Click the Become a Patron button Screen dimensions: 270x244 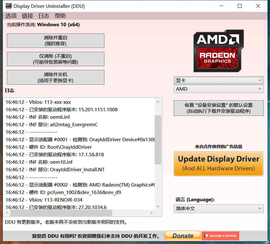click(220, 236)
